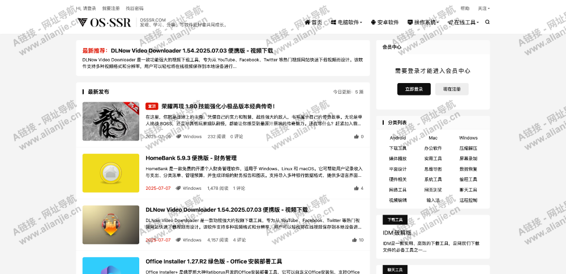
Task: Open Office Installer 1.27.R2 post title
Action: (x=214, y=262)
